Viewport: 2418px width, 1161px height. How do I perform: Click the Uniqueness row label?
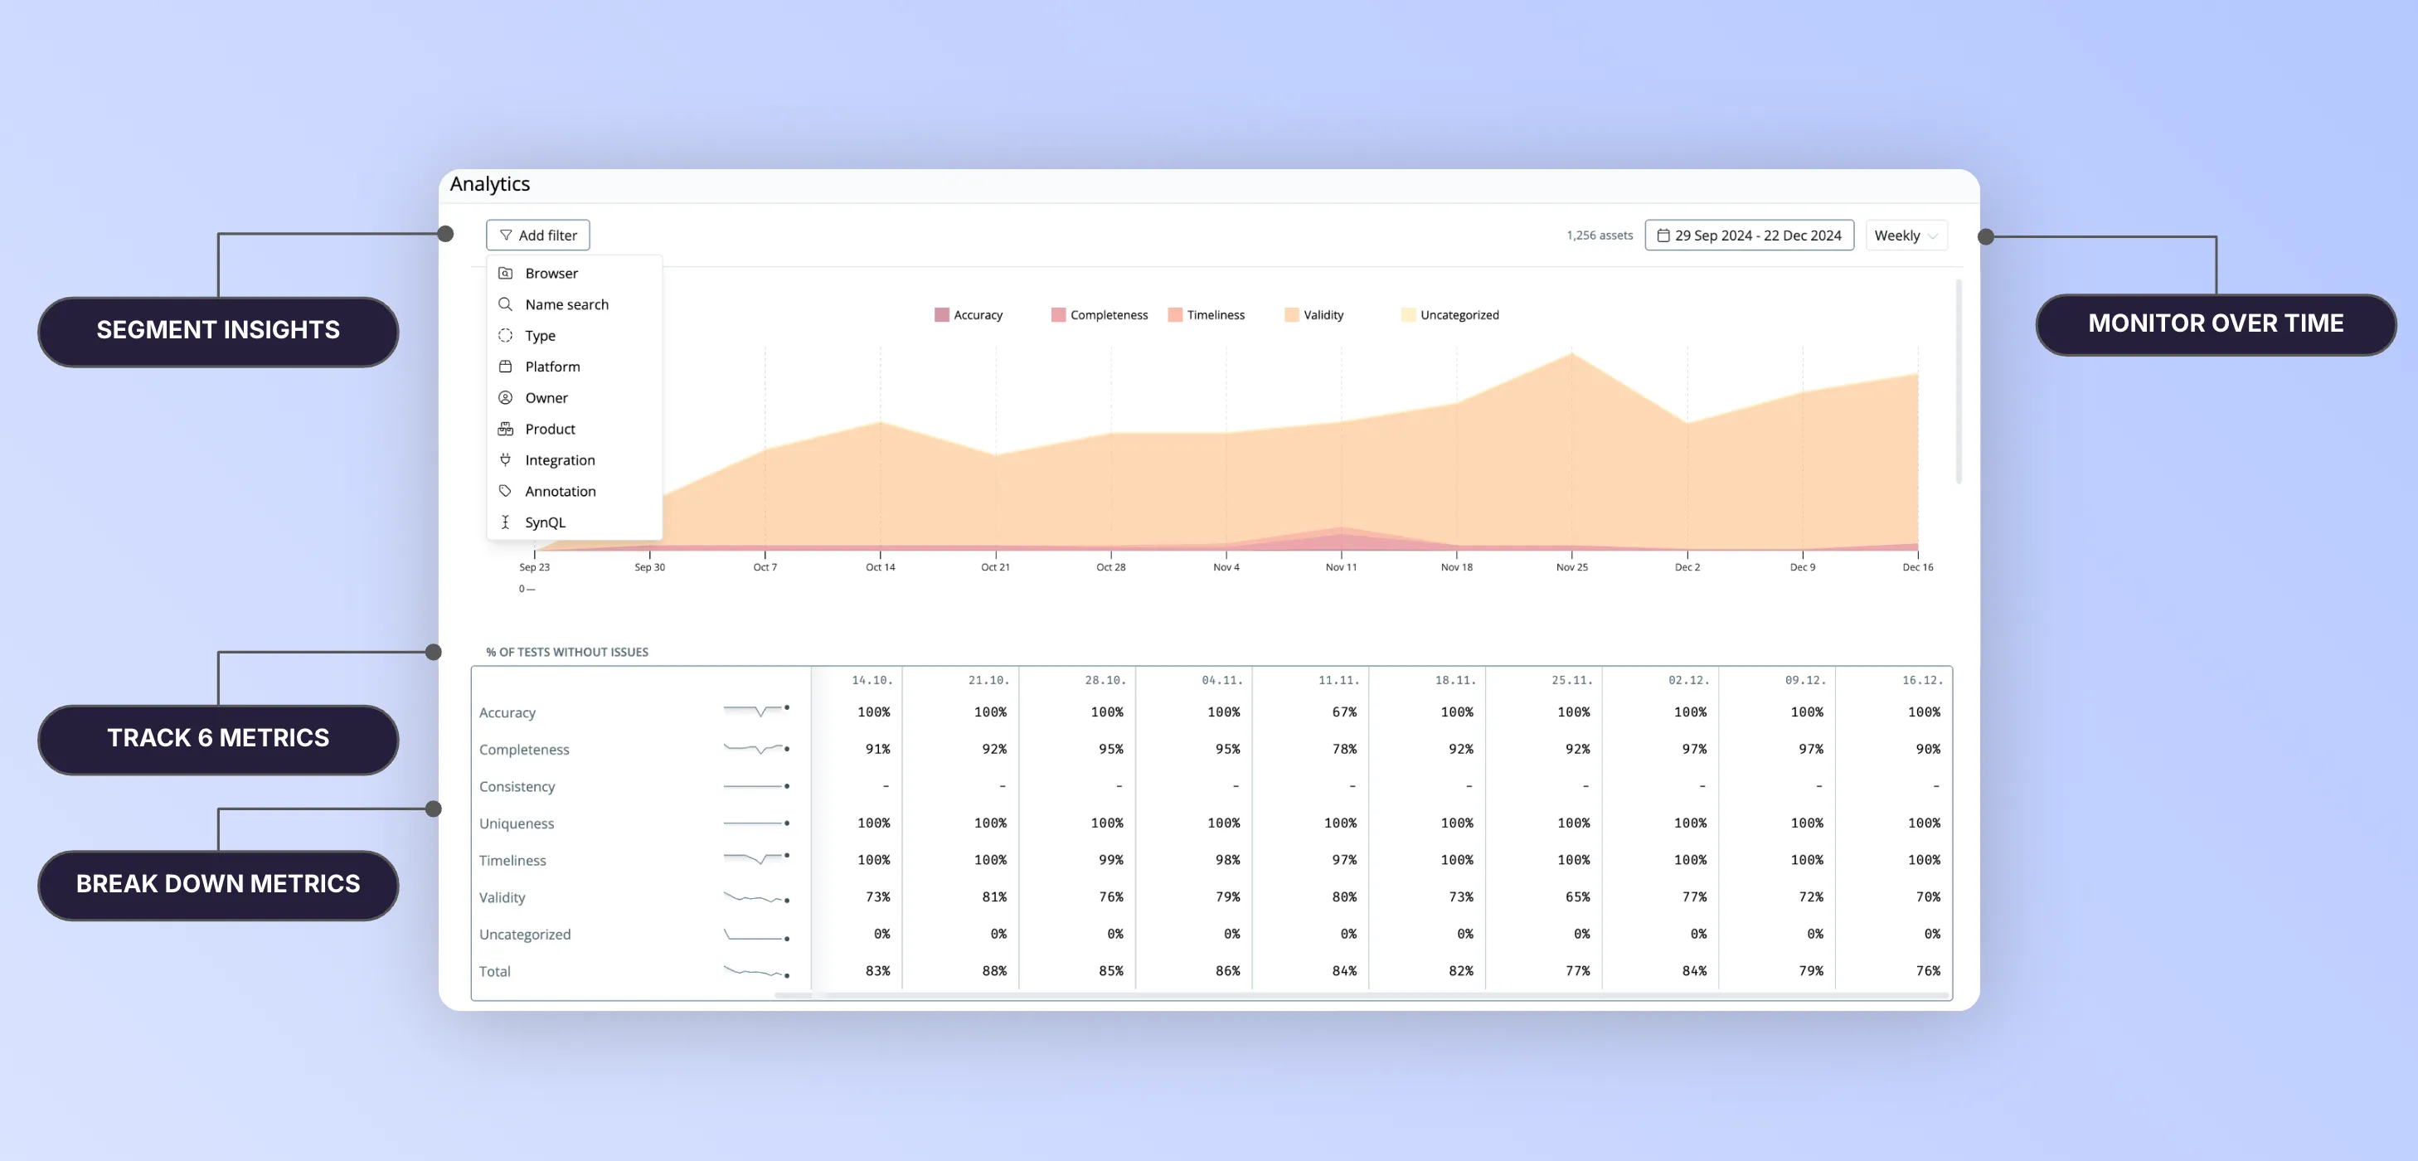(x=517, y=823)
